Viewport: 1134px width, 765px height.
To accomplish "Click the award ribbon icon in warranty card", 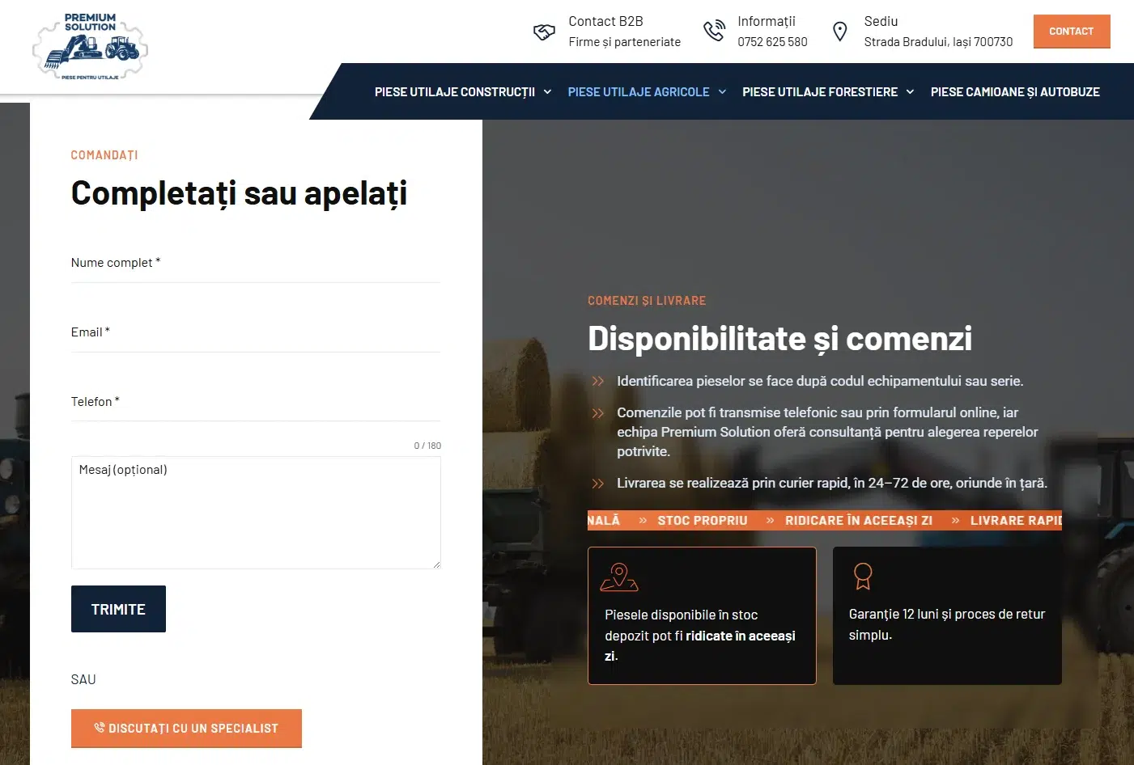I will [x=863, y=577].
